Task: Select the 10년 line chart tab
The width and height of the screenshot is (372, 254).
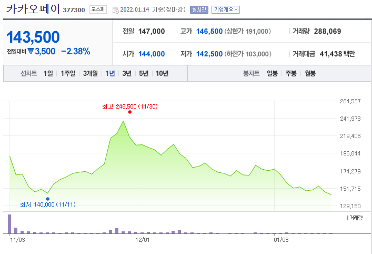Action: tap(162, 73)
